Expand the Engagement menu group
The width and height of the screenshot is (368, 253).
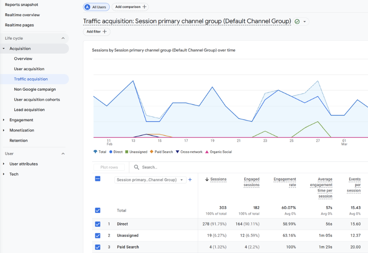(x=4, y=120)
